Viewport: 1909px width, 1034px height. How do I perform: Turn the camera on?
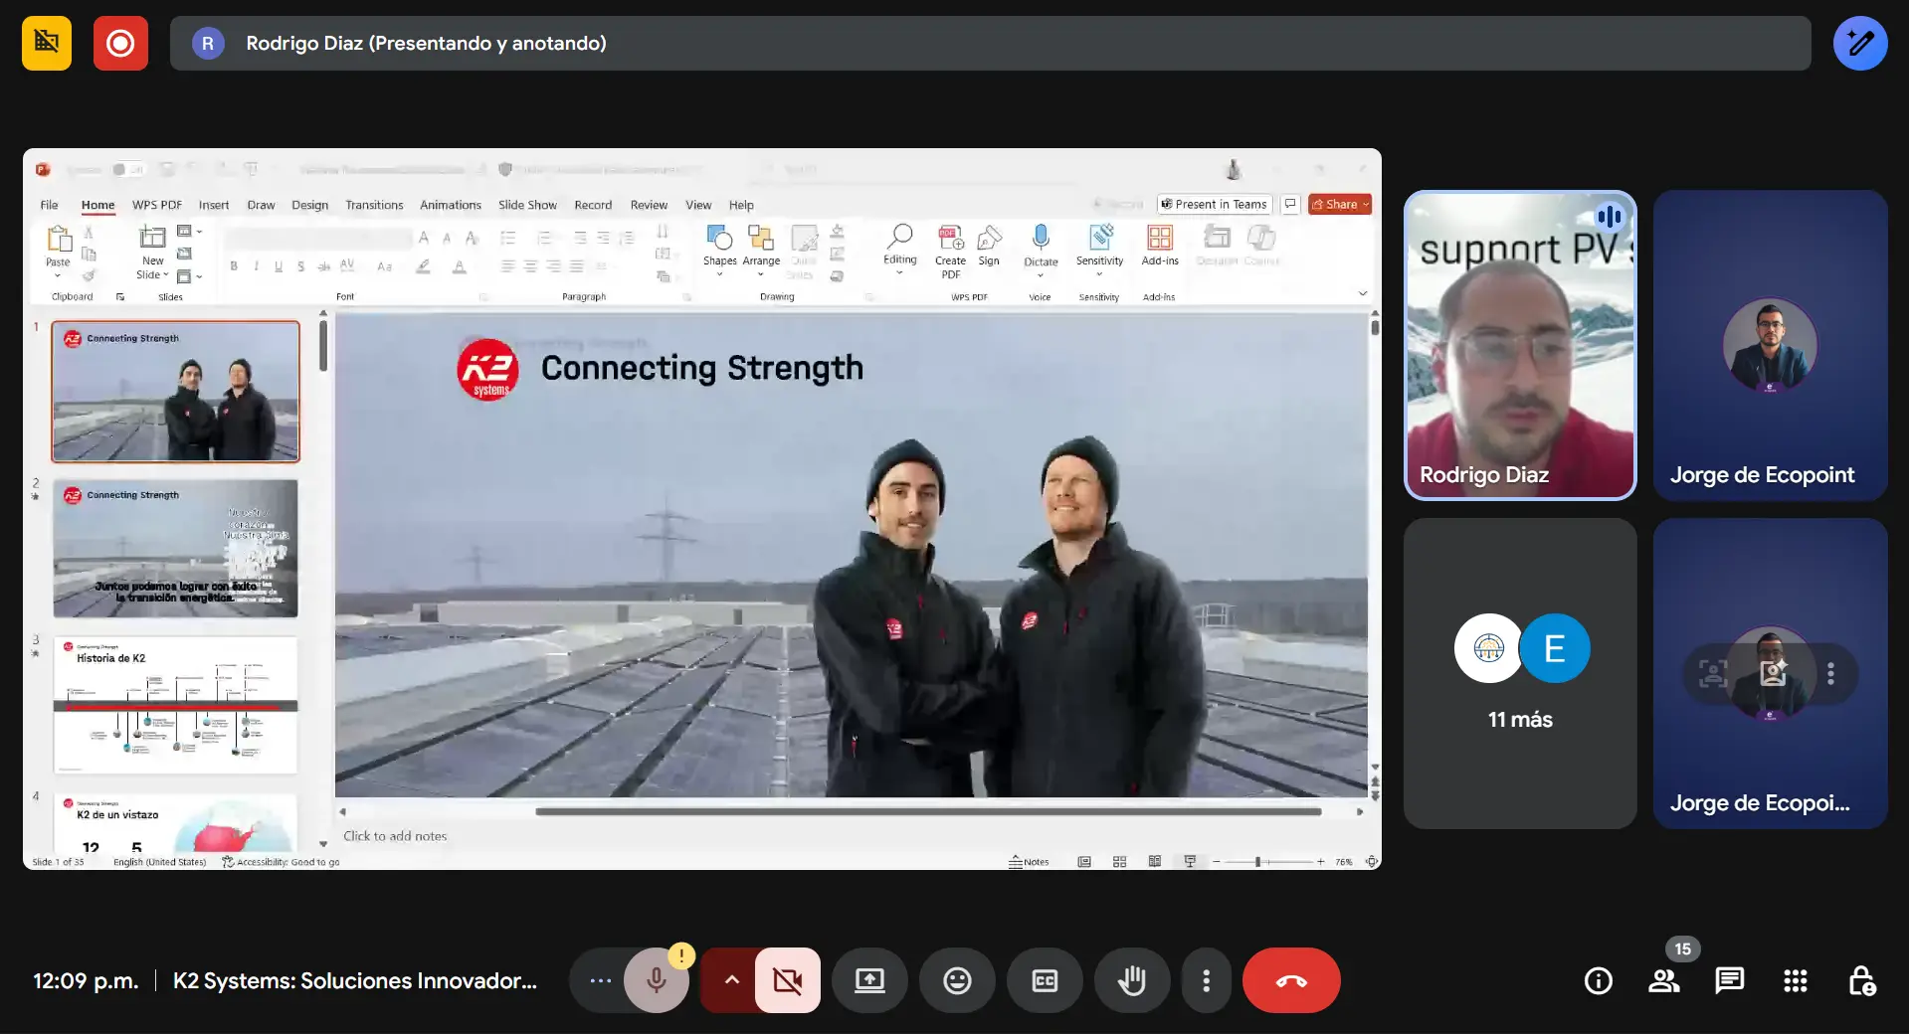tap(787, 981)
